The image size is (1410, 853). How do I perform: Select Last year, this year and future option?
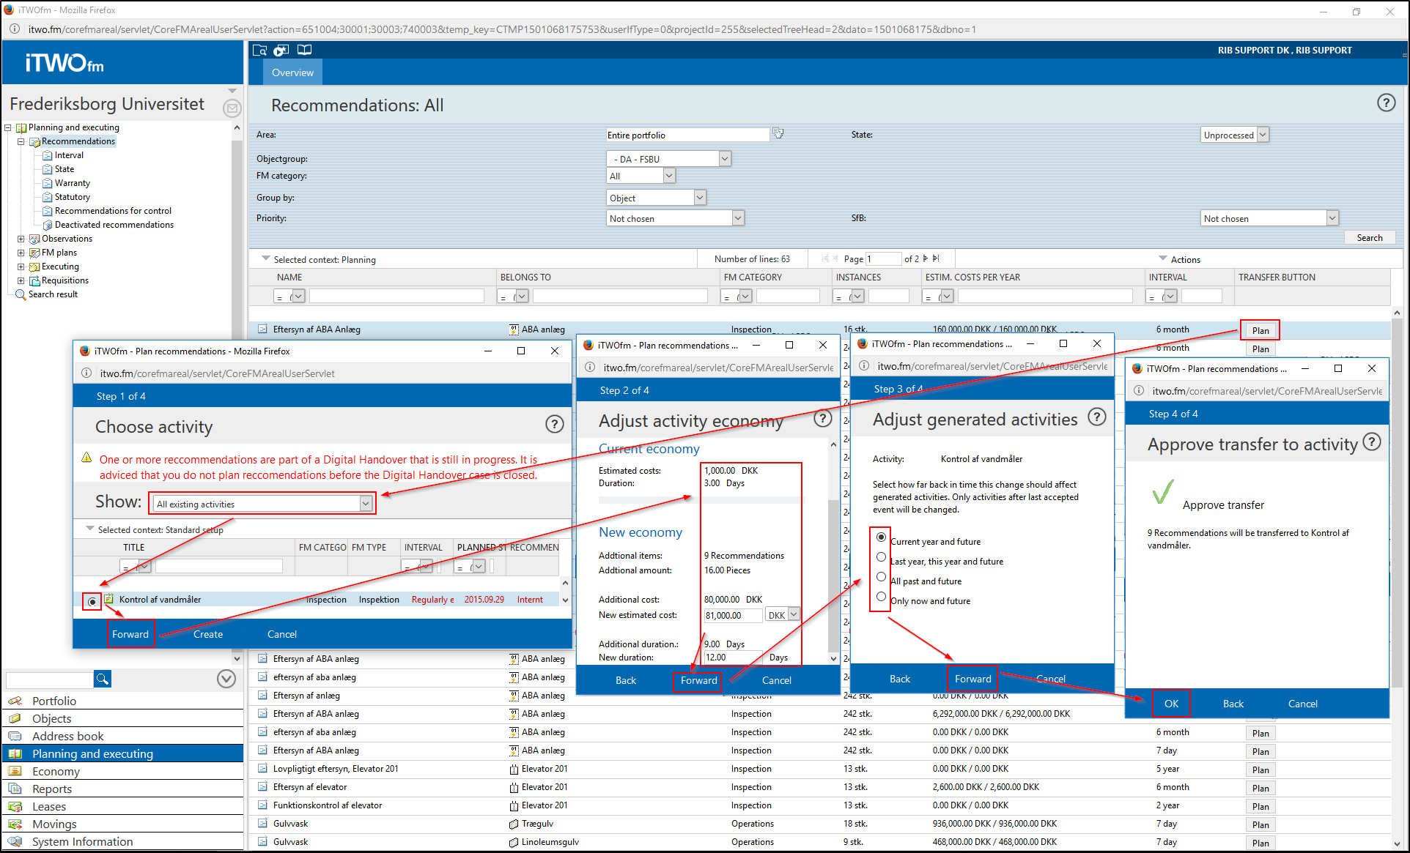(x=881, y=557)
